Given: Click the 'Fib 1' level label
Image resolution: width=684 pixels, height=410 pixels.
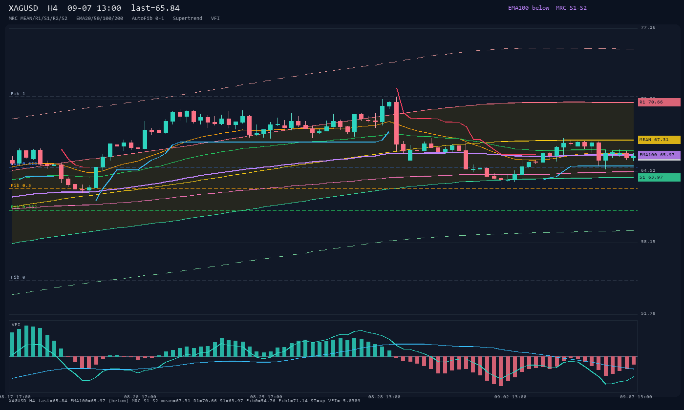Looking at the screenshot, I should click(x=18, y=94).
